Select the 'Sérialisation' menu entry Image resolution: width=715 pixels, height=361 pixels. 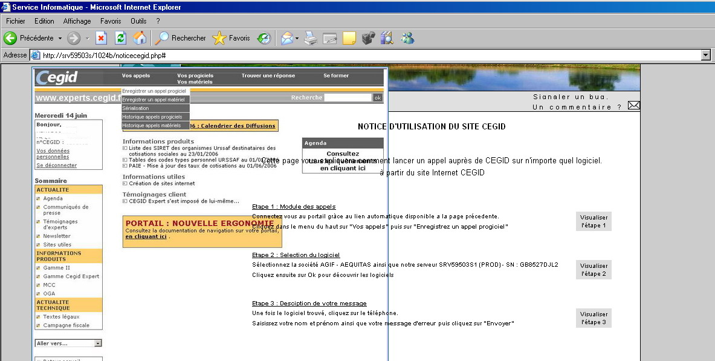(155, 108)
